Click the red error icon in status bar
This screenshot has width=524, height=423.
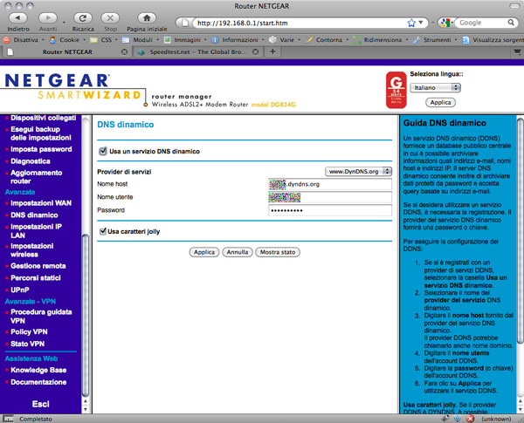tap(470, 419)
